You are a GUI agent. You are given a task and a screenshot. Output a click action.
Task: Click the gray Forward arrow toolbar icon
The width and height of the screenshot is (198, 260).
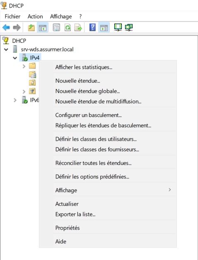[17, 27]
